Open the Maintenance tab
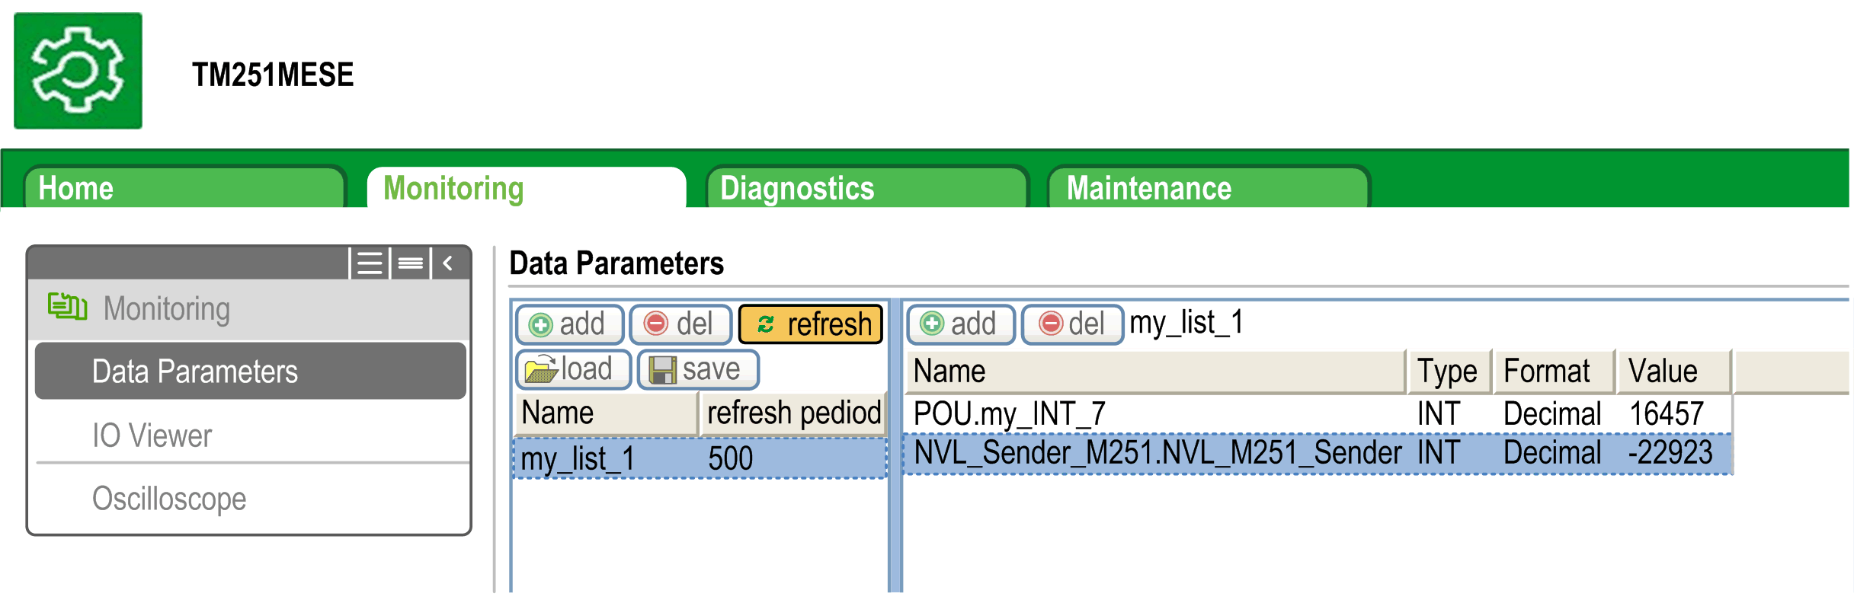The width and height of the screenshot is (1854, 603). pyautogui.click(x=1207, y=188)
